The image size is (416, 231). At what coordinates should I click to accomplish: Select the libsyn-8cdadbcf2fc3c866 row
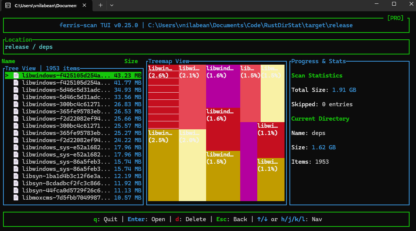click(73, 183)
